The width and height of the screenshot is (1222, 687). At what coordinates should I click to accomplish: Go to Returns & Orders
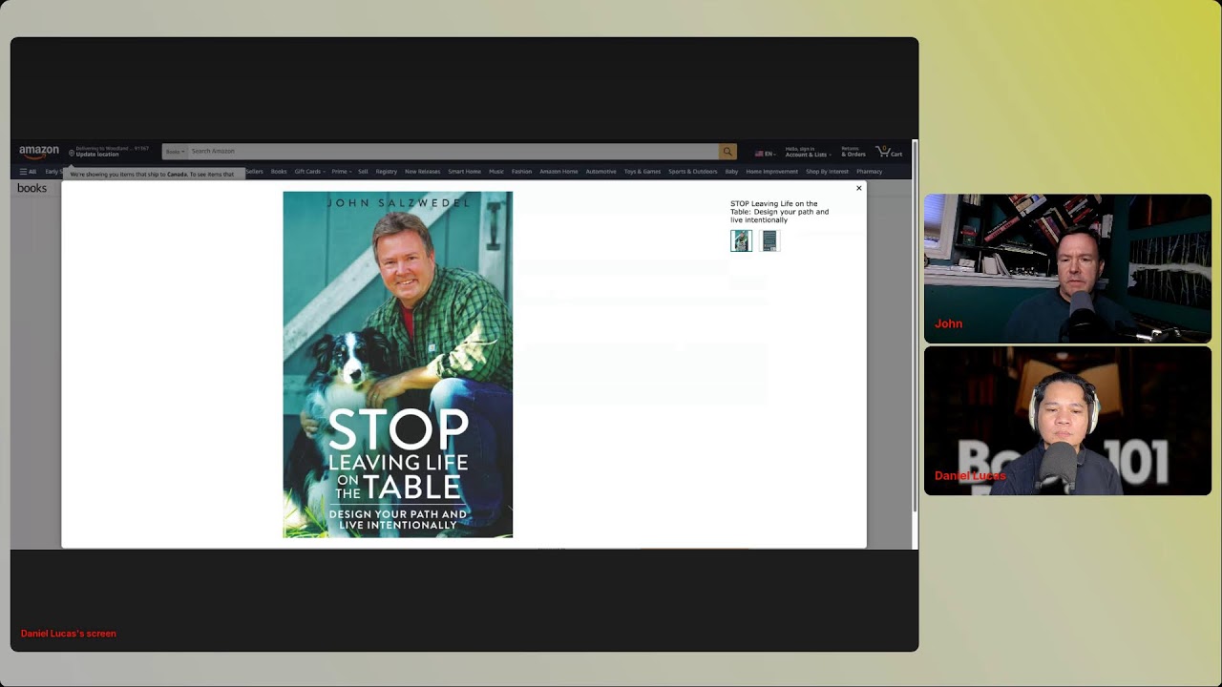[853, 152]
